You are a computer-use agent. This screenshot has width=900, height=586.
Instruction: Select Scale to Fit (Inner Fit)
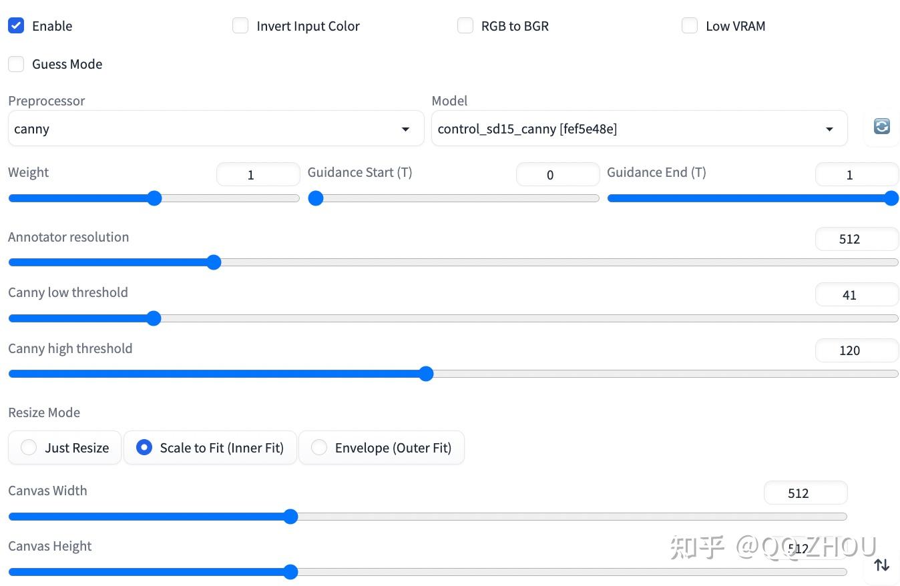[x=144, y=447]
